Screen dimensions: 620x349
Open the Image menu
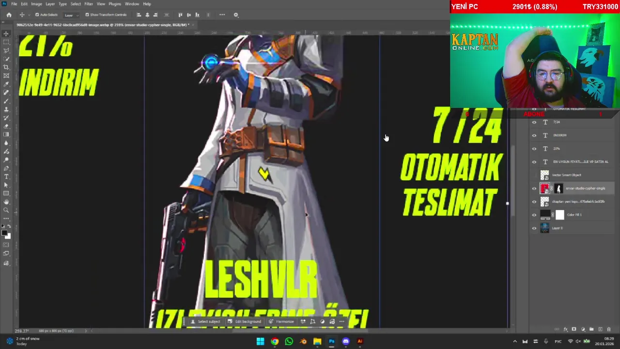point(36,4)
